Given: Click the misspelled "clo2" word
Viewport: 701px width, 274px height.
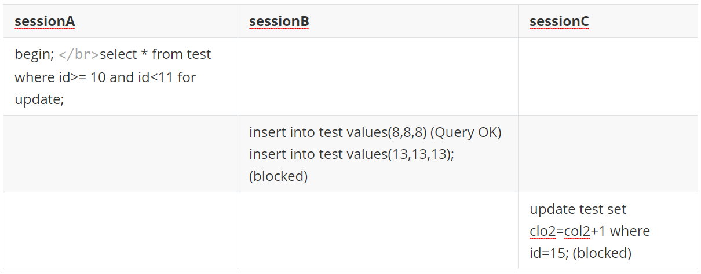Looking at the screenshot, I should (x=542, y=231).
